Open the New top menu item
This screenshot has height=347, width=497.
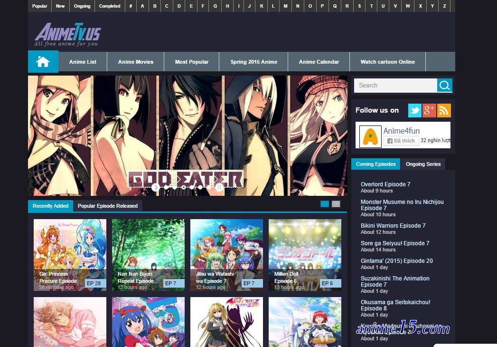pos(60,6)
